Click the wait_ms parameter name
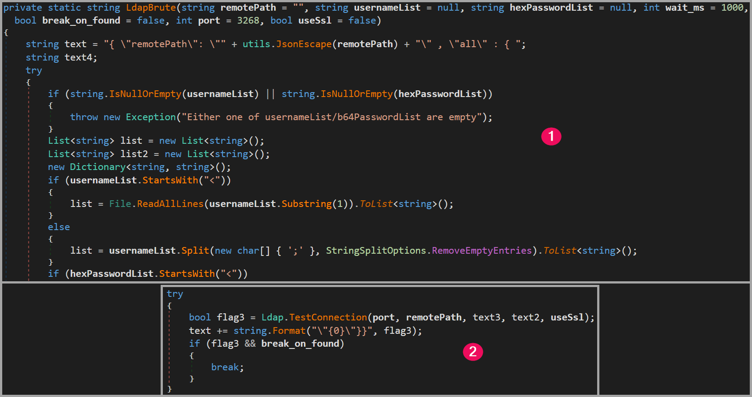752x397 pixels. pos(685,8)
